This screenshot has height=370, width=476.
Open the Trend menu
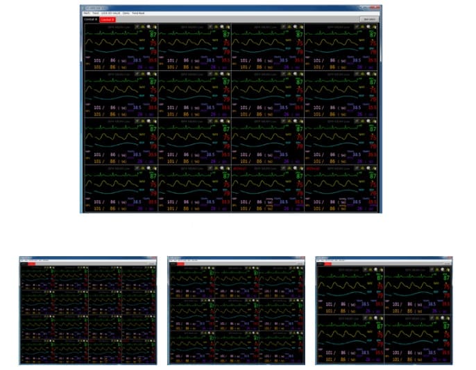click(x=95, y=13)
